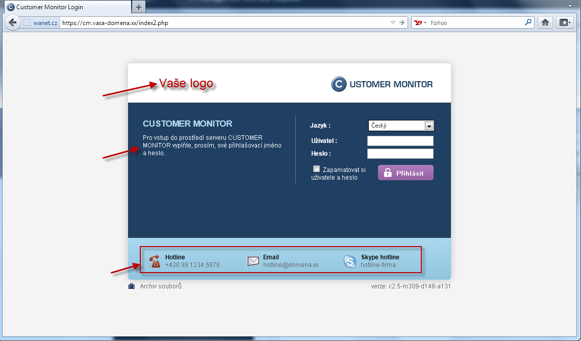This screenshot has width=581, height=341.
Task: Click the Přihlásit login button
Action: [406, 173]
